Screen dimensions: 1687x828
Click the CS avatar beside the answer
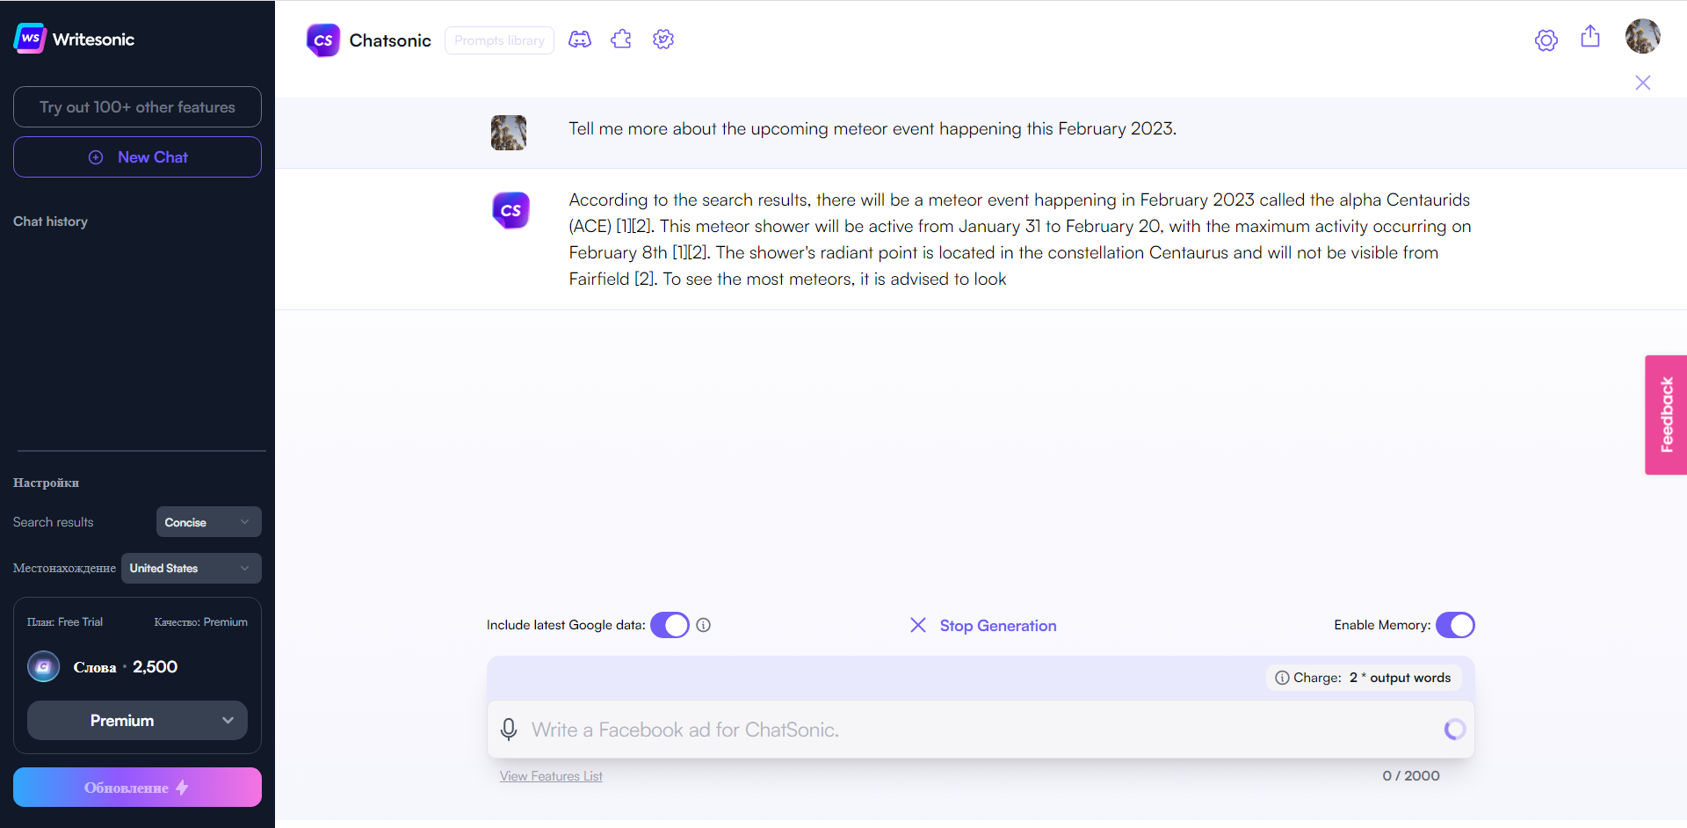pos(510,211)
